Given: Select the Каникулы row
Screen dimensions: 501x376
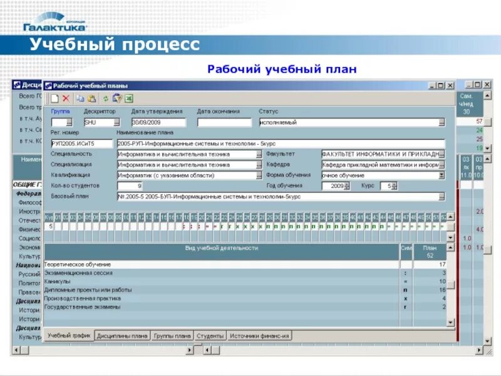Looking at the screenshot, I should [245, 281].
